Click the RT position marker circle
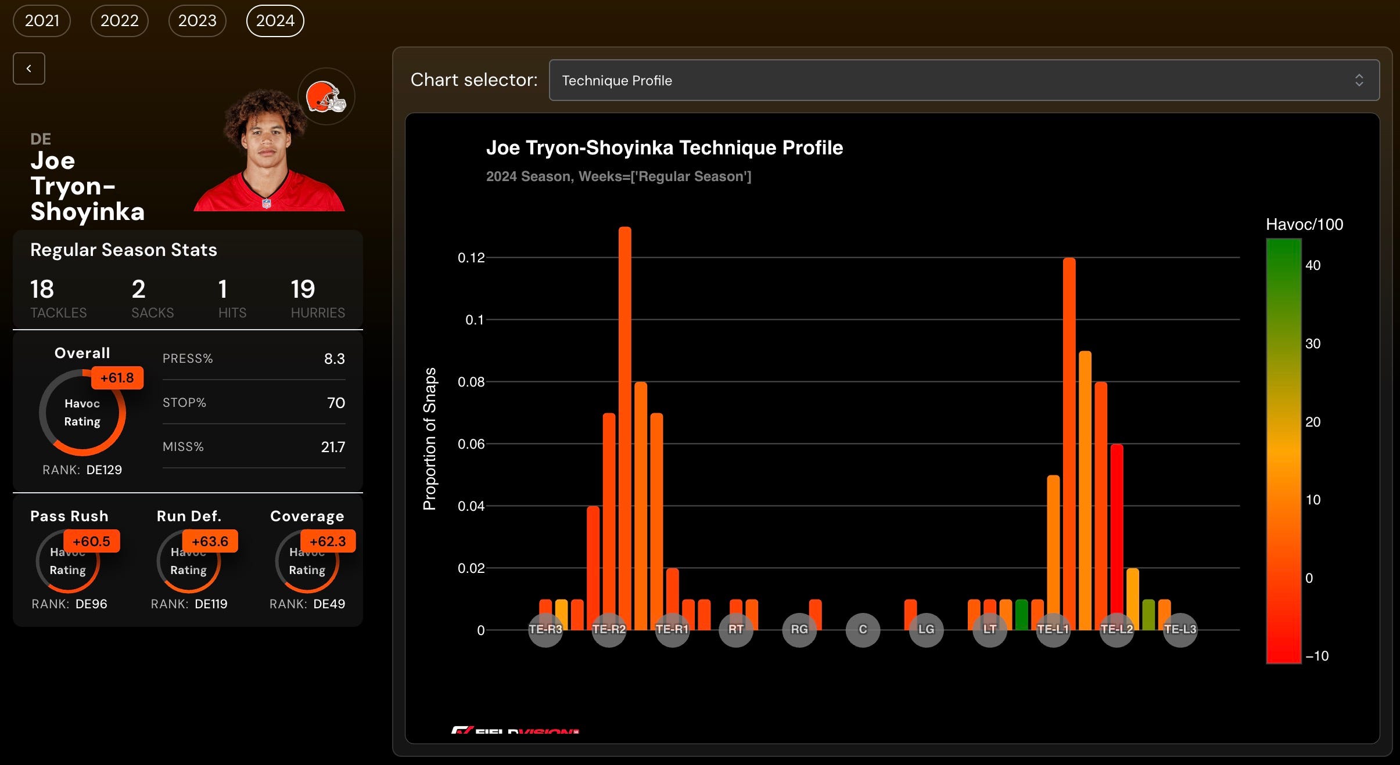 click(x=735, y=630)
